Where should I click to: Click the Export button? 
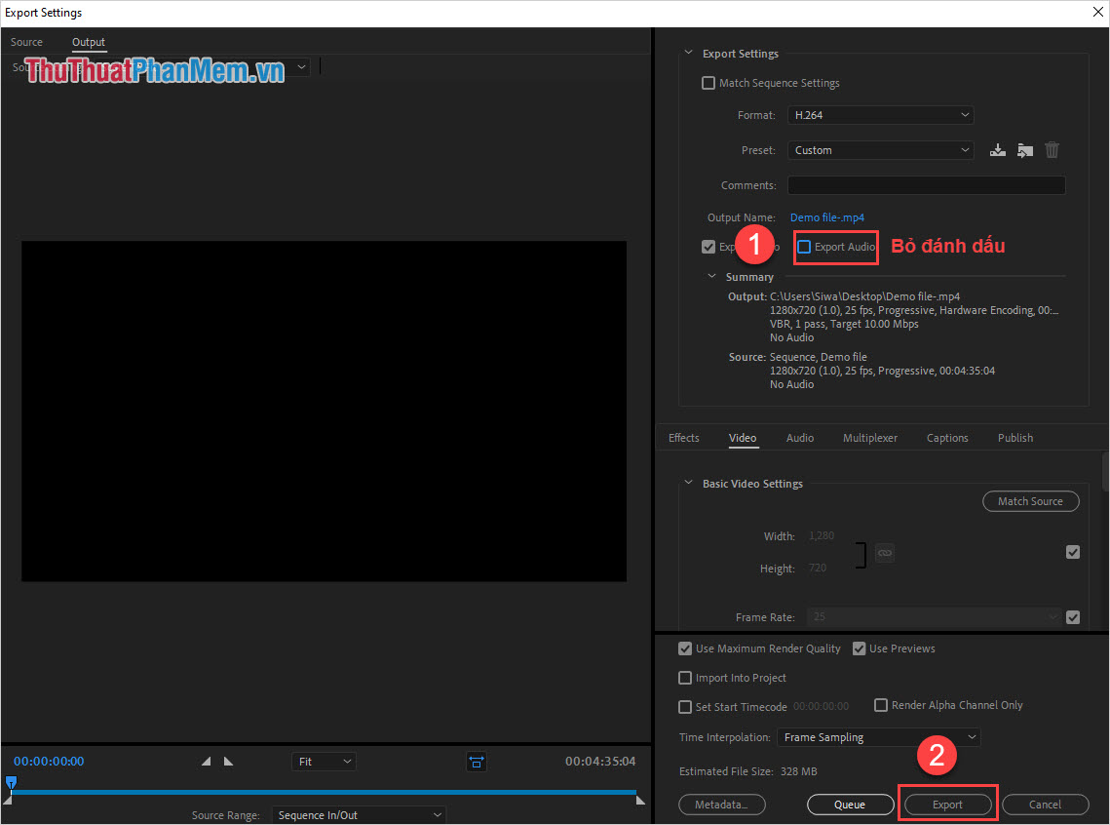tap(946, 804)
